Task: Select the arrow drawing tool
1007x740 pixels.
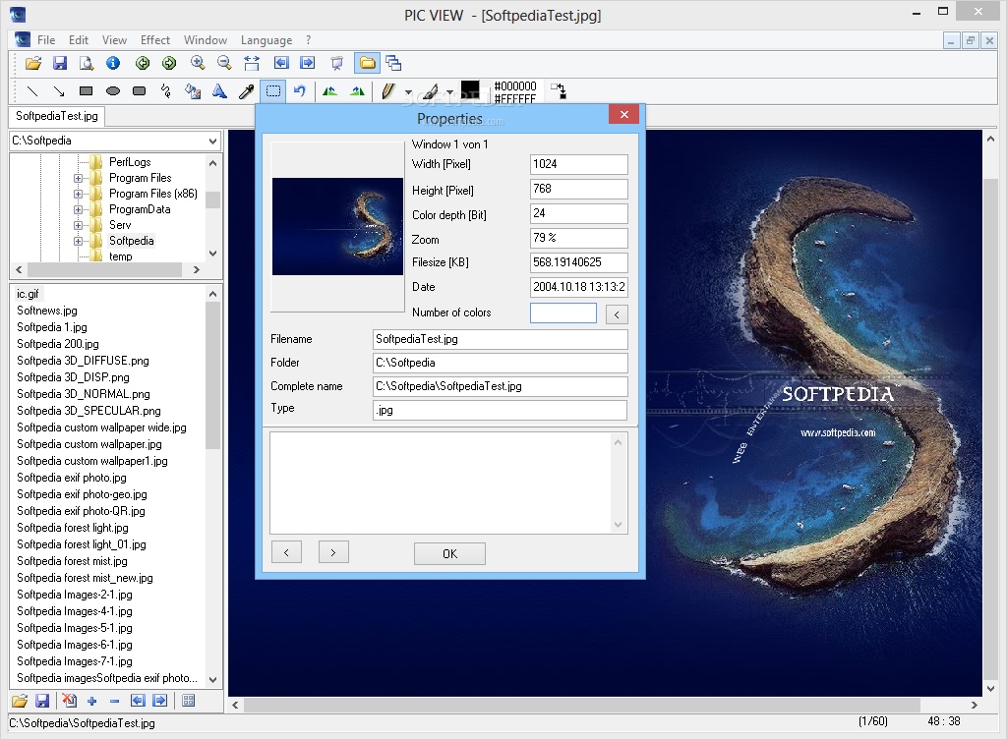Action: 58,91
